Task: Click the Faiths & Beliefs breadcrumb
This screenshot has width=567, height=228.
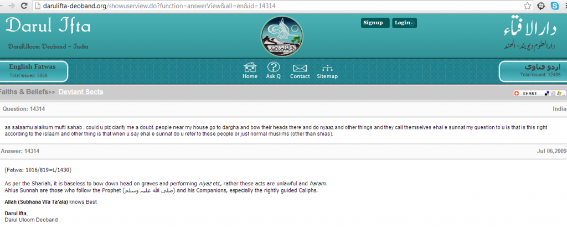Action: pyautogui.click(x=24, y=92)
